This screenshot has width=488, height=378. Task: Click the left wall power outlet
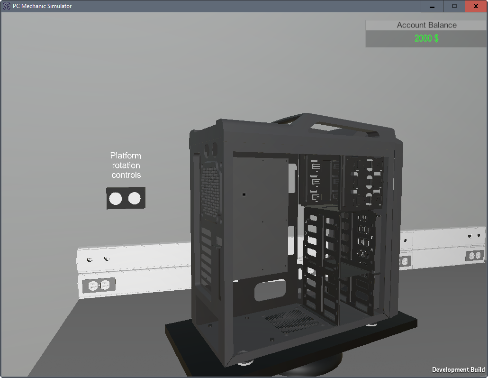99,285
